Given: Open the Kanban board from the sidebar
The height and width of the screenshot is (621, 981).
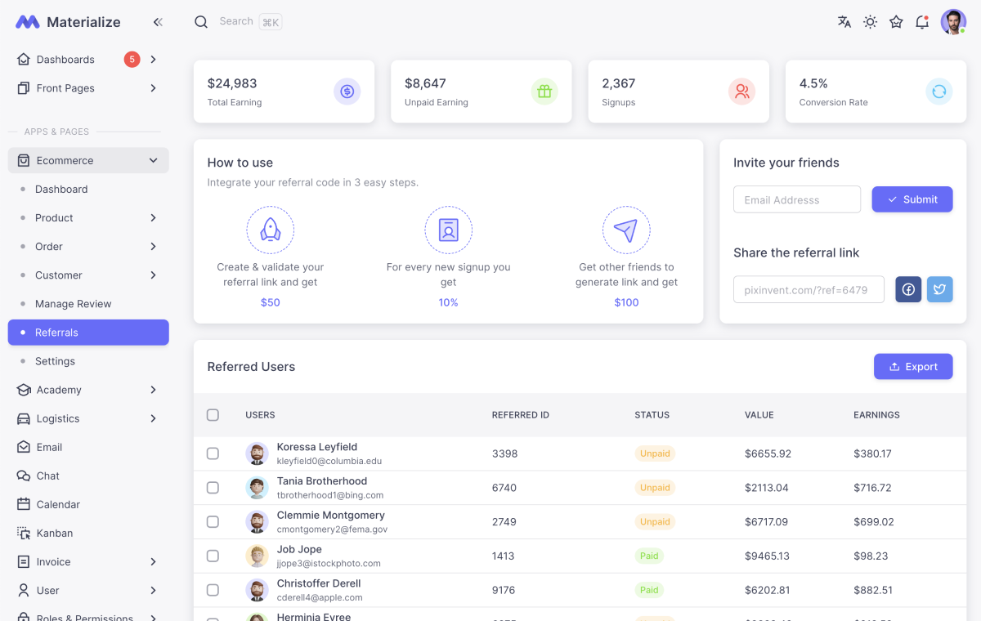Looking at the screenshot, I should click(53, 533).
